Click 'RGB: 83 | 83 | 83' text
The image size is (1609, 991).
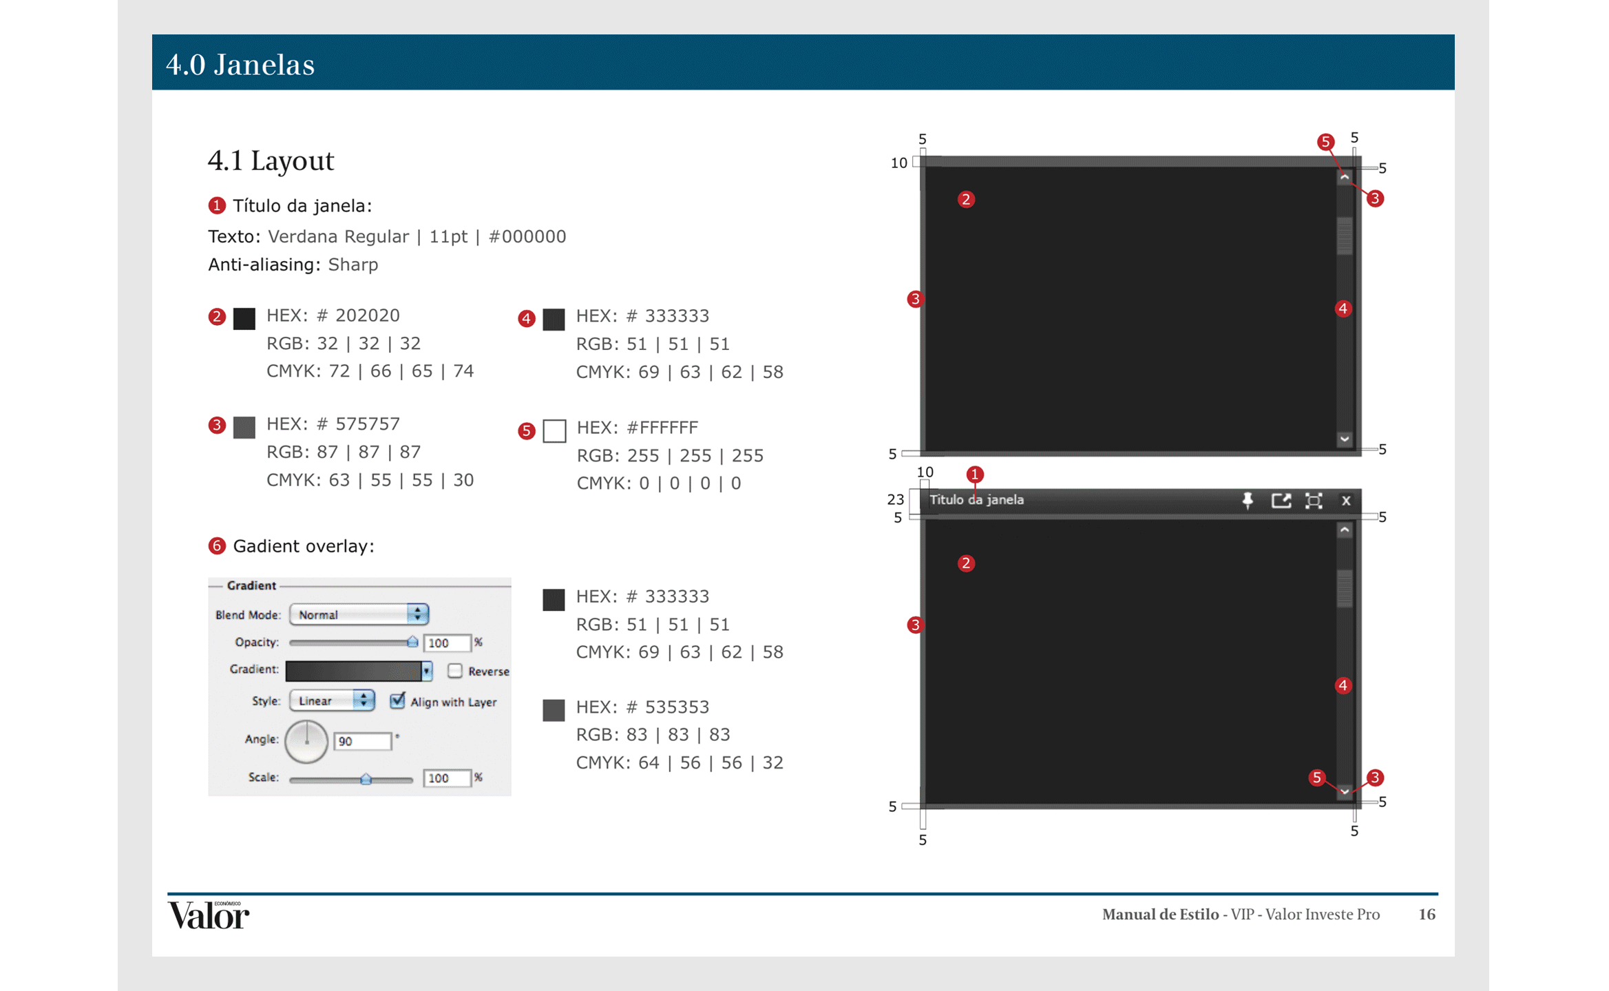point(653,735)
